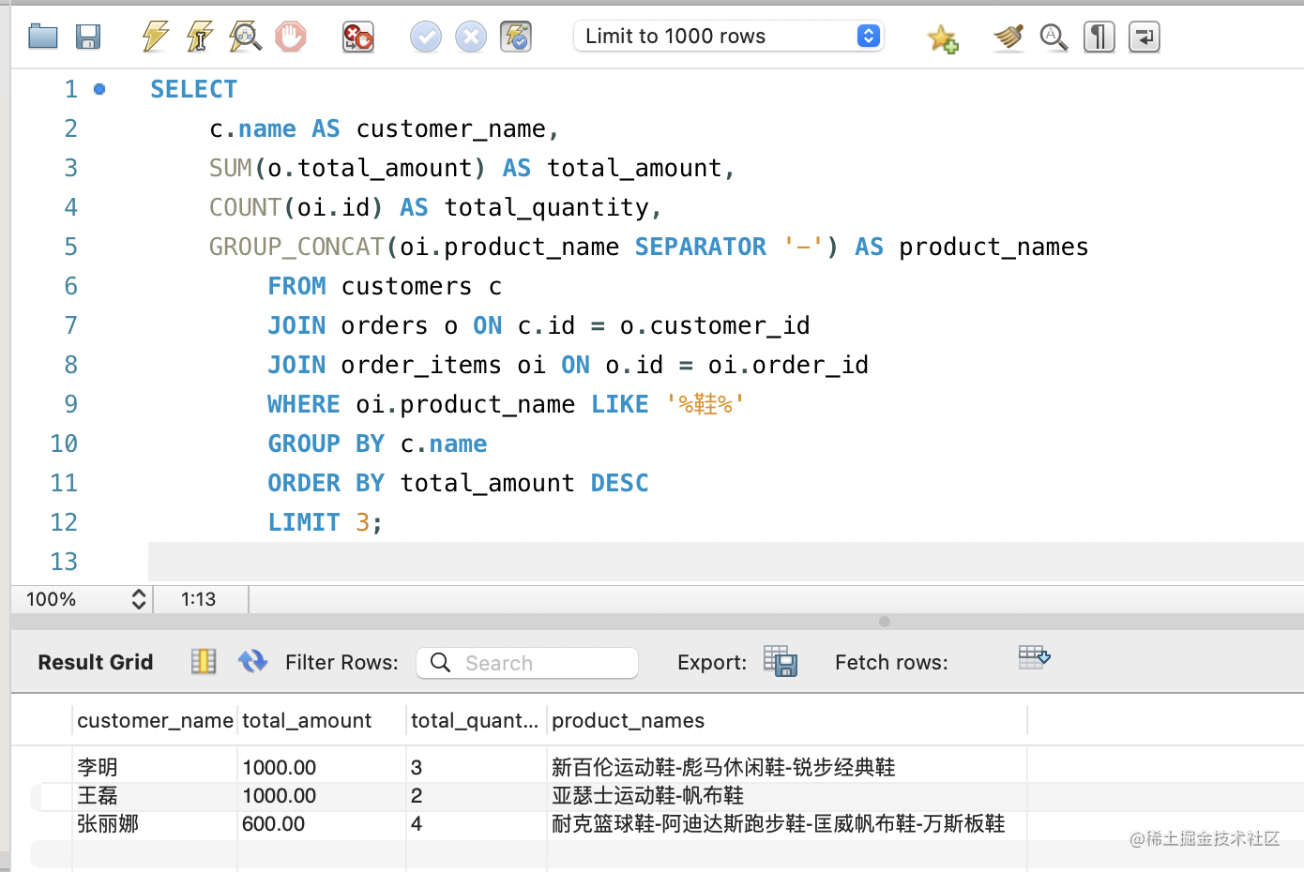Image resolution: width=1304 pixels, height=872 pixels.
Task: Beautify query with broom icon
Action: [x=1008, y=38]
